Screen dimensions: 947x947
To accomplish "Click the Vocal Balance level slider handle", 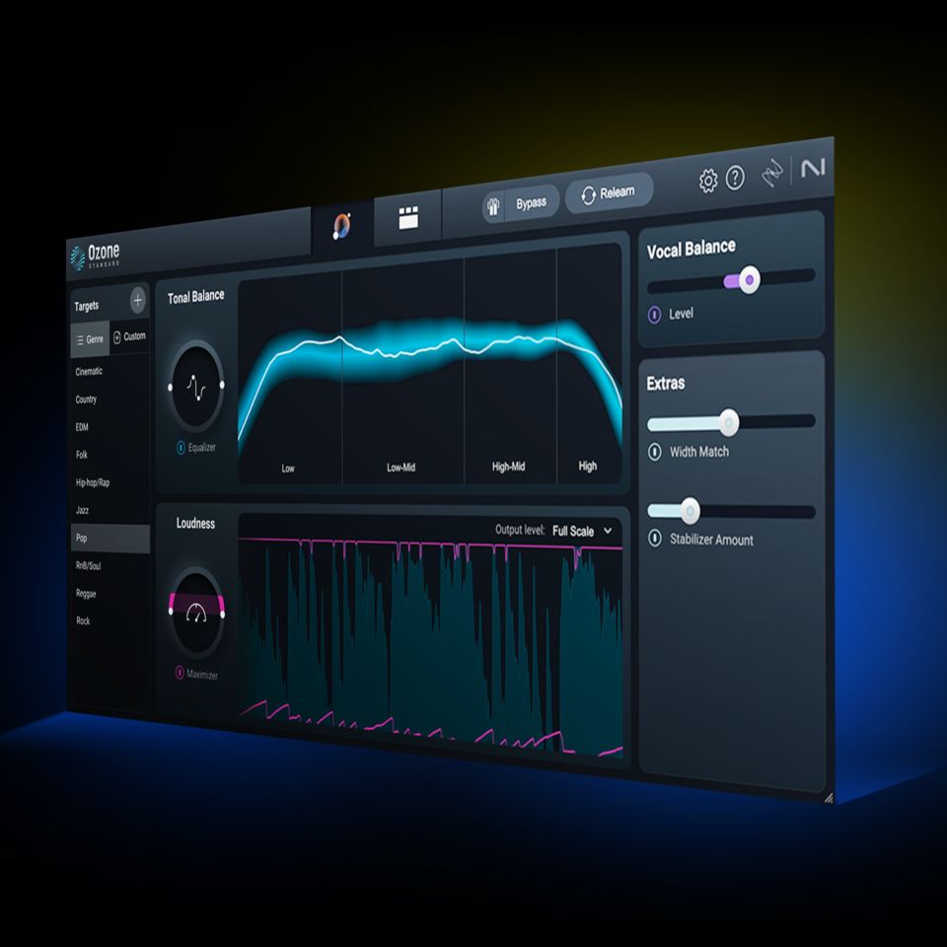I will click(749, 280).
